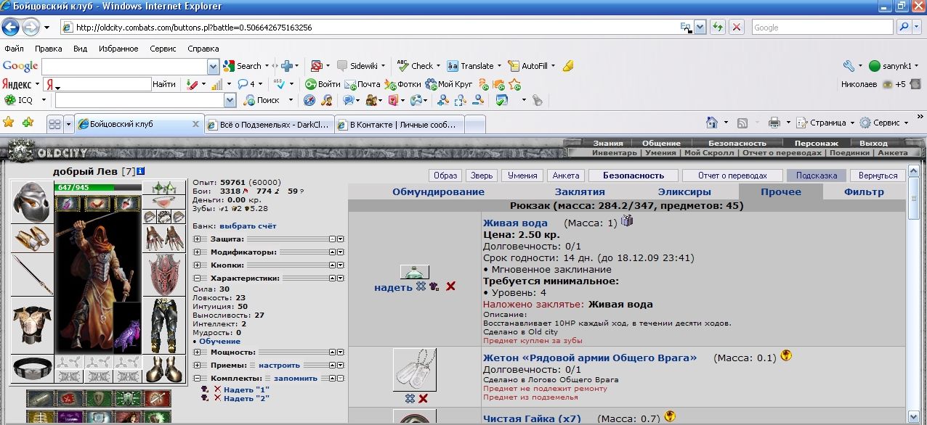Screen dimensions: 927x425
Task: Collapse the Комплекты section
Action: (x=197, y=378)
